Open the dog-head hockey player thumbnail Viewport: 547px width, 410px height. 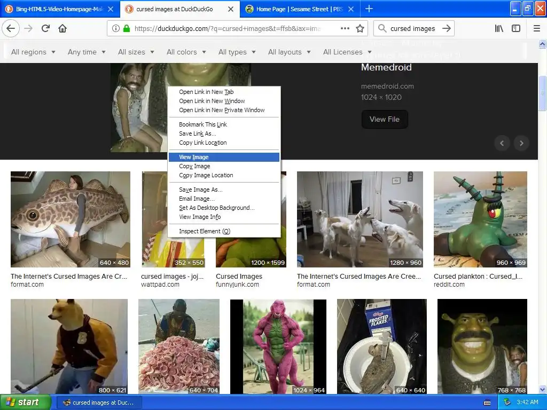[69, 346]
